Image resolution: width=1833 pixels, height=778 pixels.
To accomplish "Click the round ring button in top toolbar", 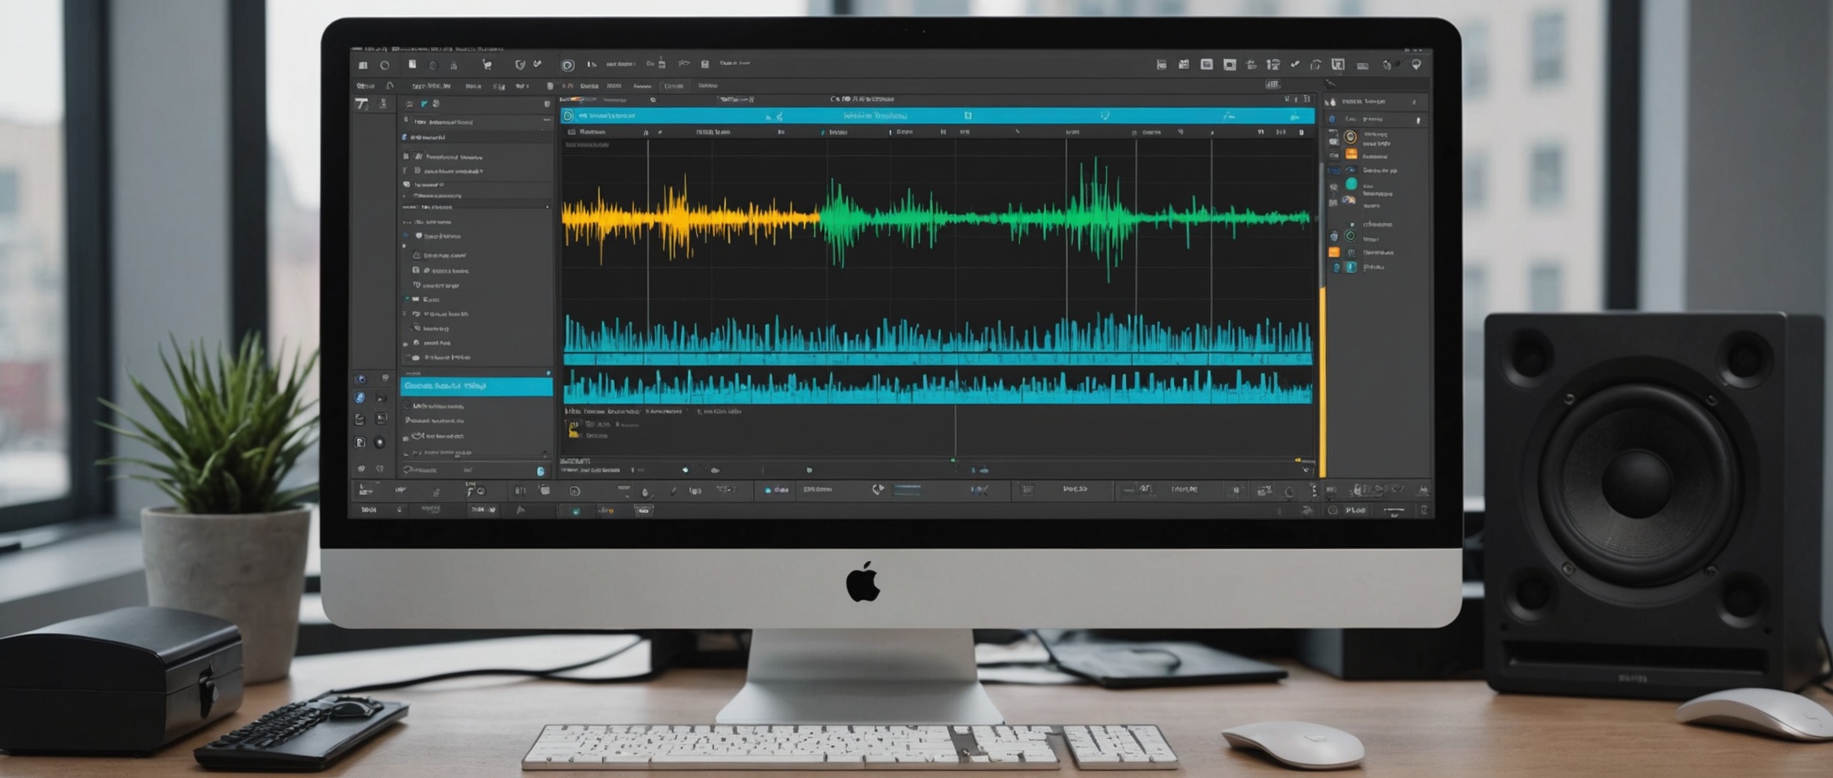I will coord(567,65).
